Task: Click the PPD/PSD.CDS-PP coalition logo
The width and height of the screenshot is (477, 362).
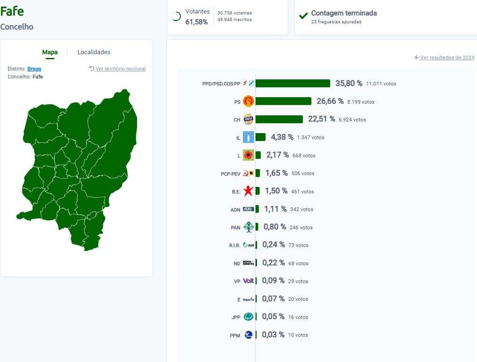Action: click(x=249, y=83)
